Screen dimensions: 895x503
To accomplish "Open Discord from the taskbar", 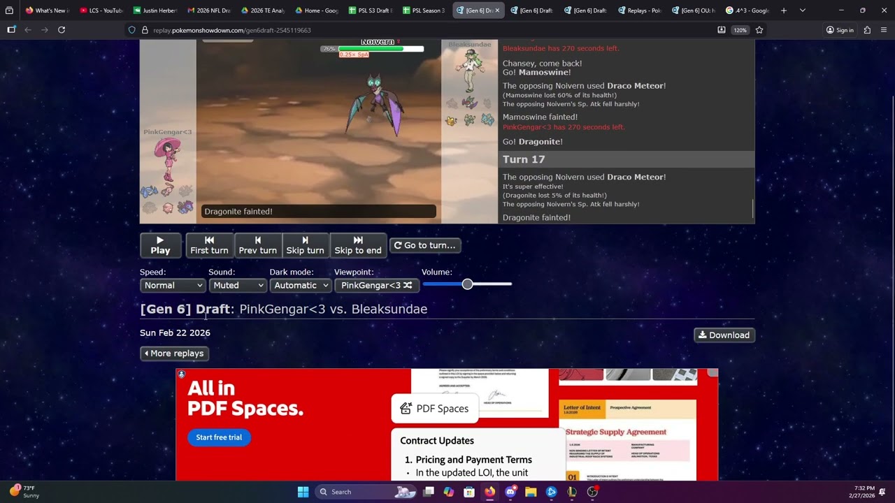I will coord(510,492).
